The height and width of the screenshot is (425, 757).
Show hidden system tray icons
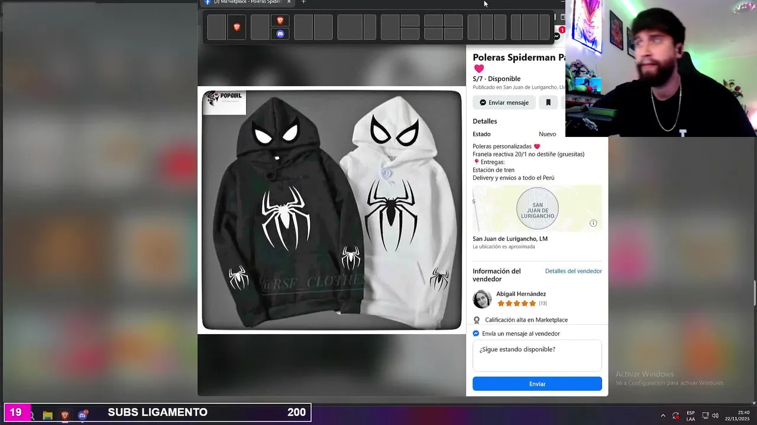coord(663,416)
